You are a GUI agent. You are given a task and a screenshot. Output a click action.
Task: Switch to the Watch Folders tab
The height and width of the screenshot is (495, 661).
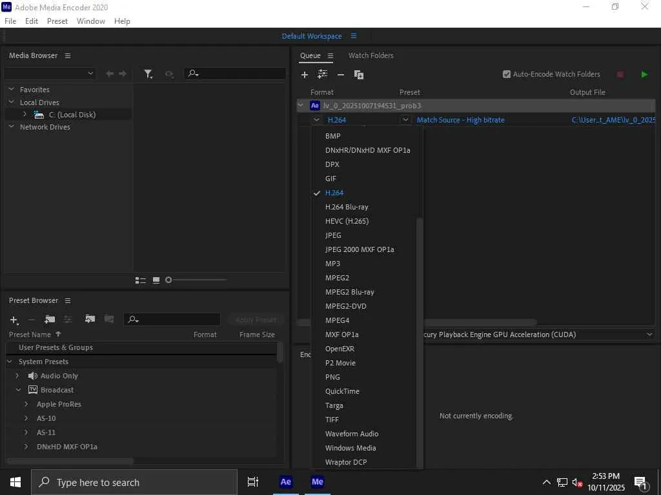[371, 55]
